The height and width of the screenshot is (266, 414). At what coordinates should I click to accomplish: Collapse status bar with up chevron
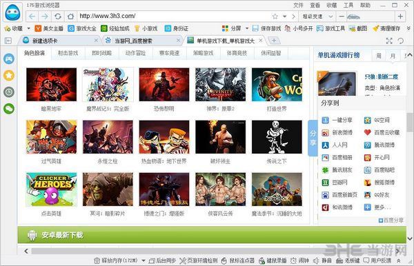[399, 260]
